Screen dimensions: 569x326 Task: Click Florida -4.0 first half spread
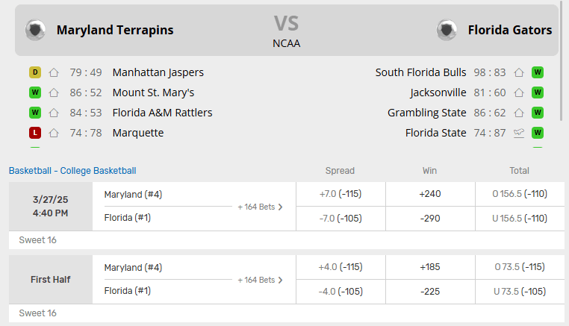click(x=340, y=292)
